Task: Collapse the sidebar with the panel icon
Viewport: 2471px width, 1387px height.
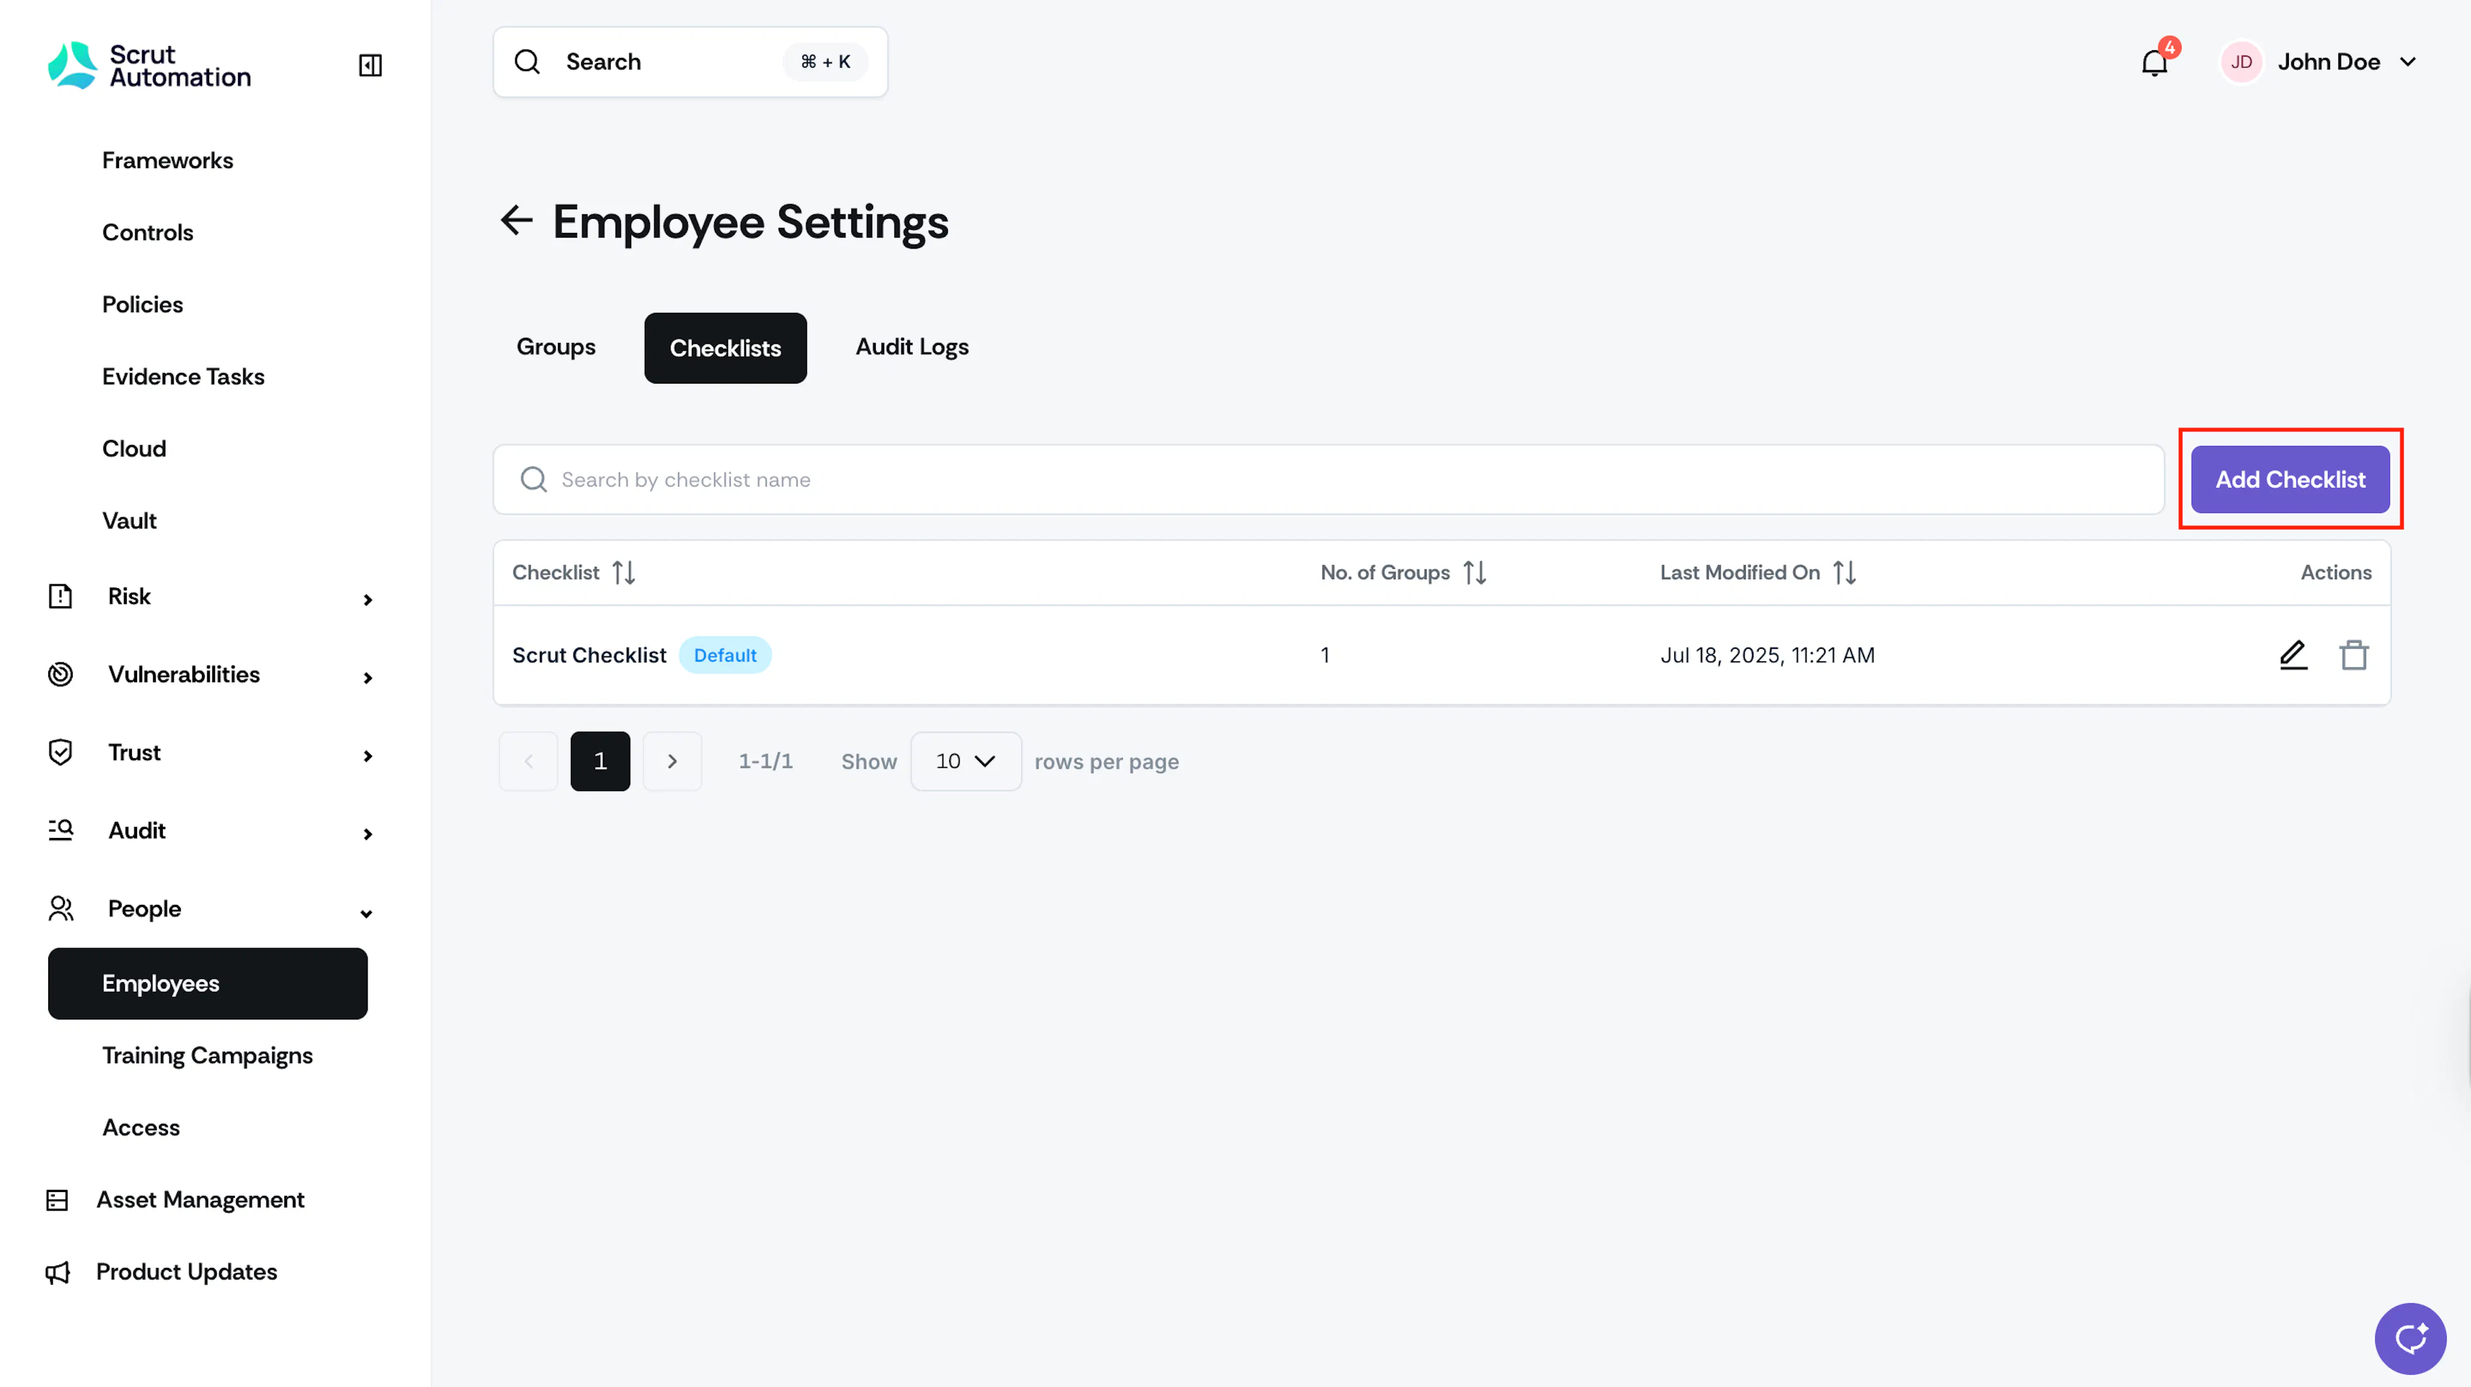Action: (x=370, y=64)
